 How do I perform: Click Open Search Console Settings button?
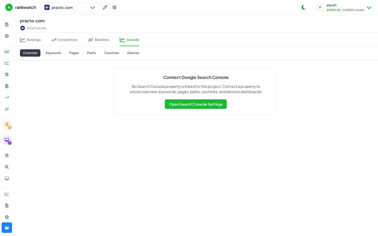196,104
